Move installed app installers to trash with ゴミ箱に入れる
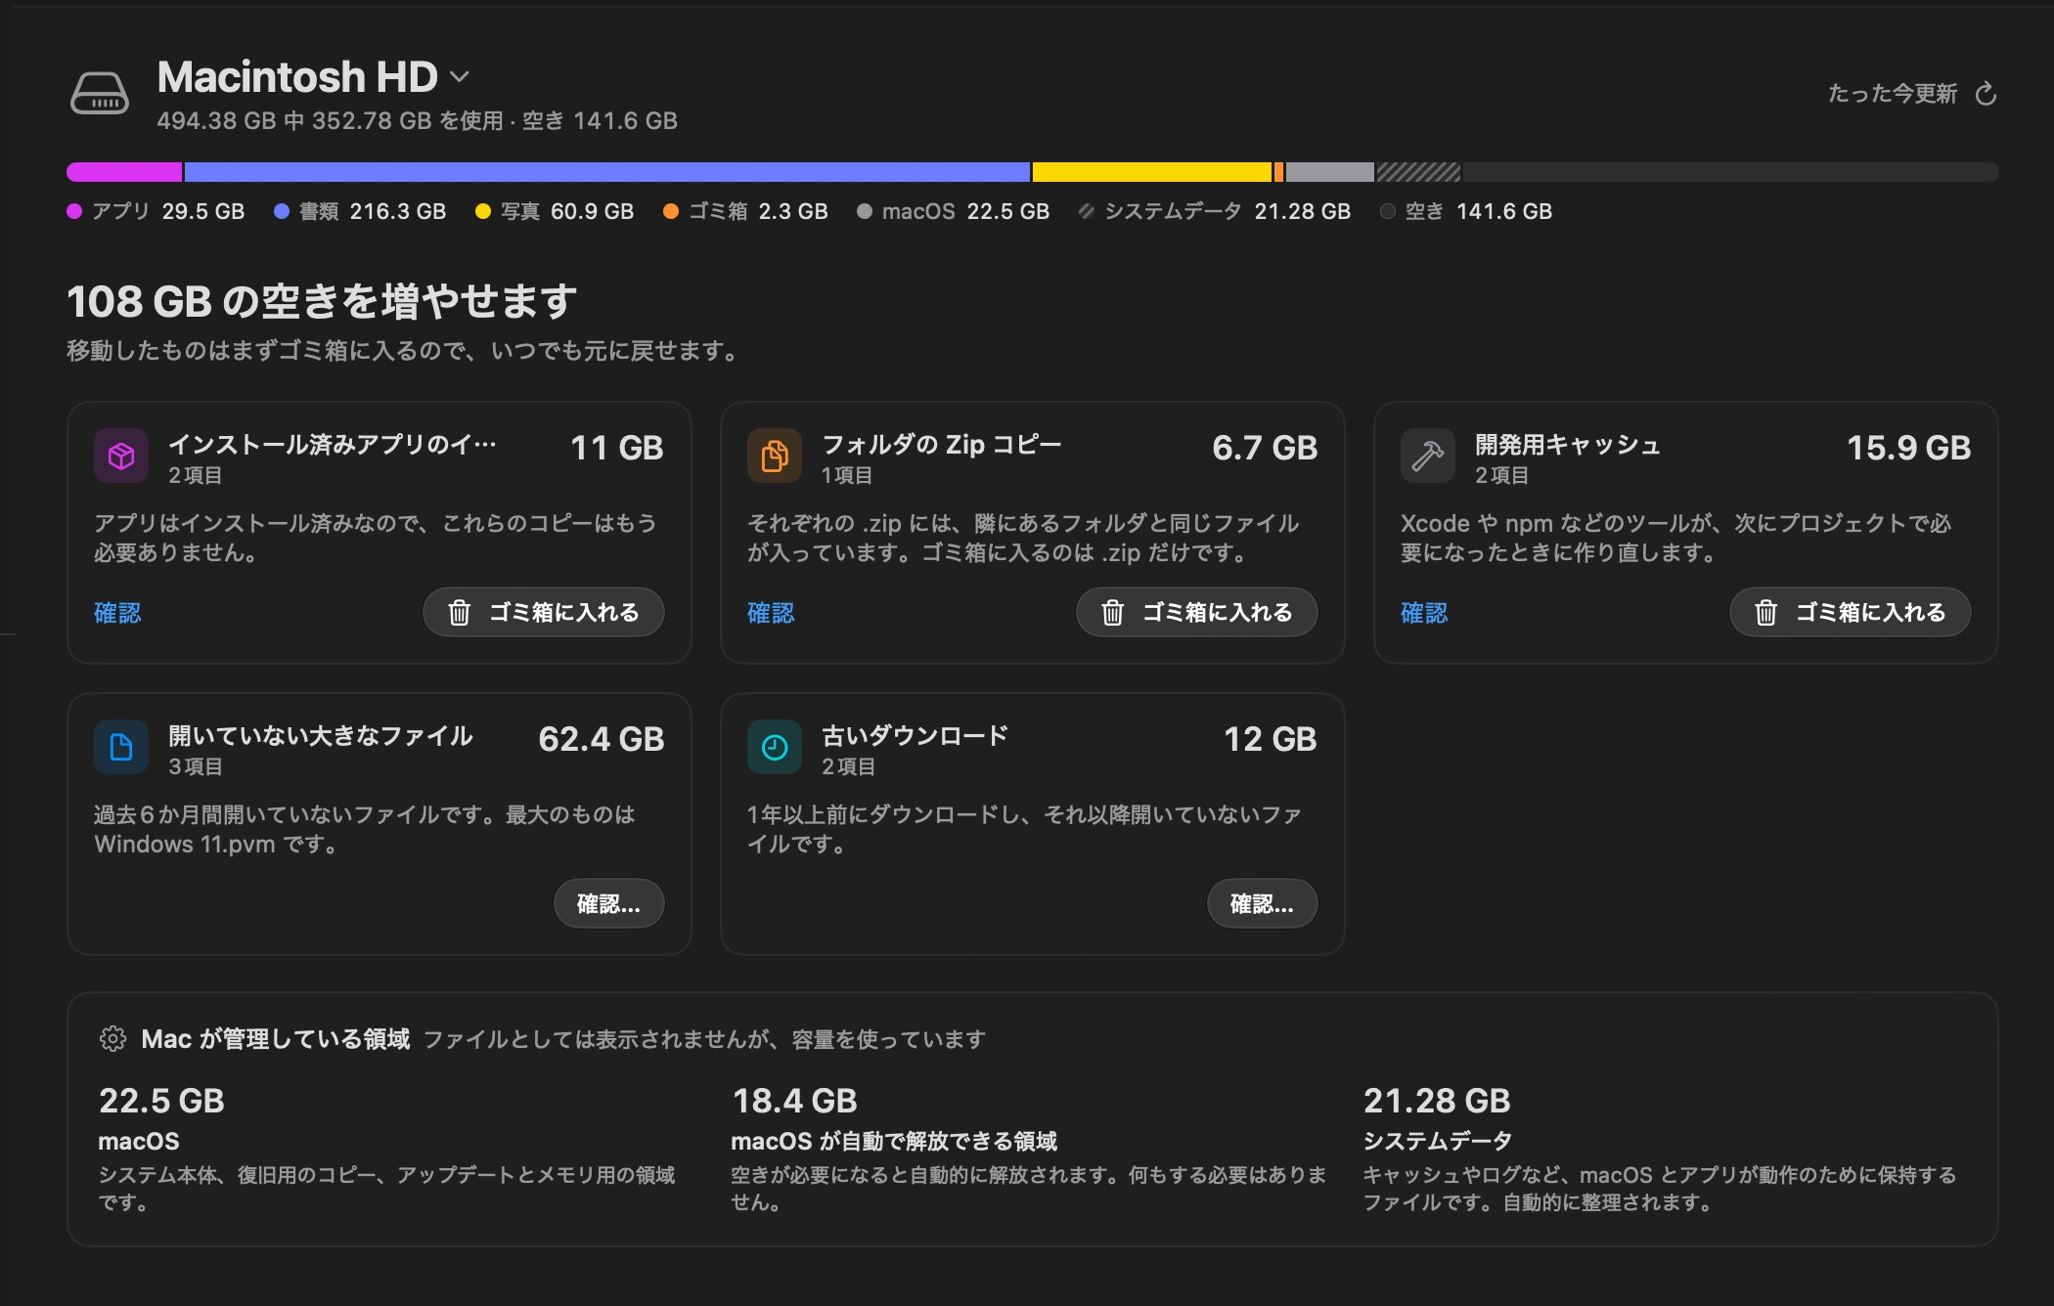Image resolution: width=2054 pixels, height=1306 pixels. point(544,612)
